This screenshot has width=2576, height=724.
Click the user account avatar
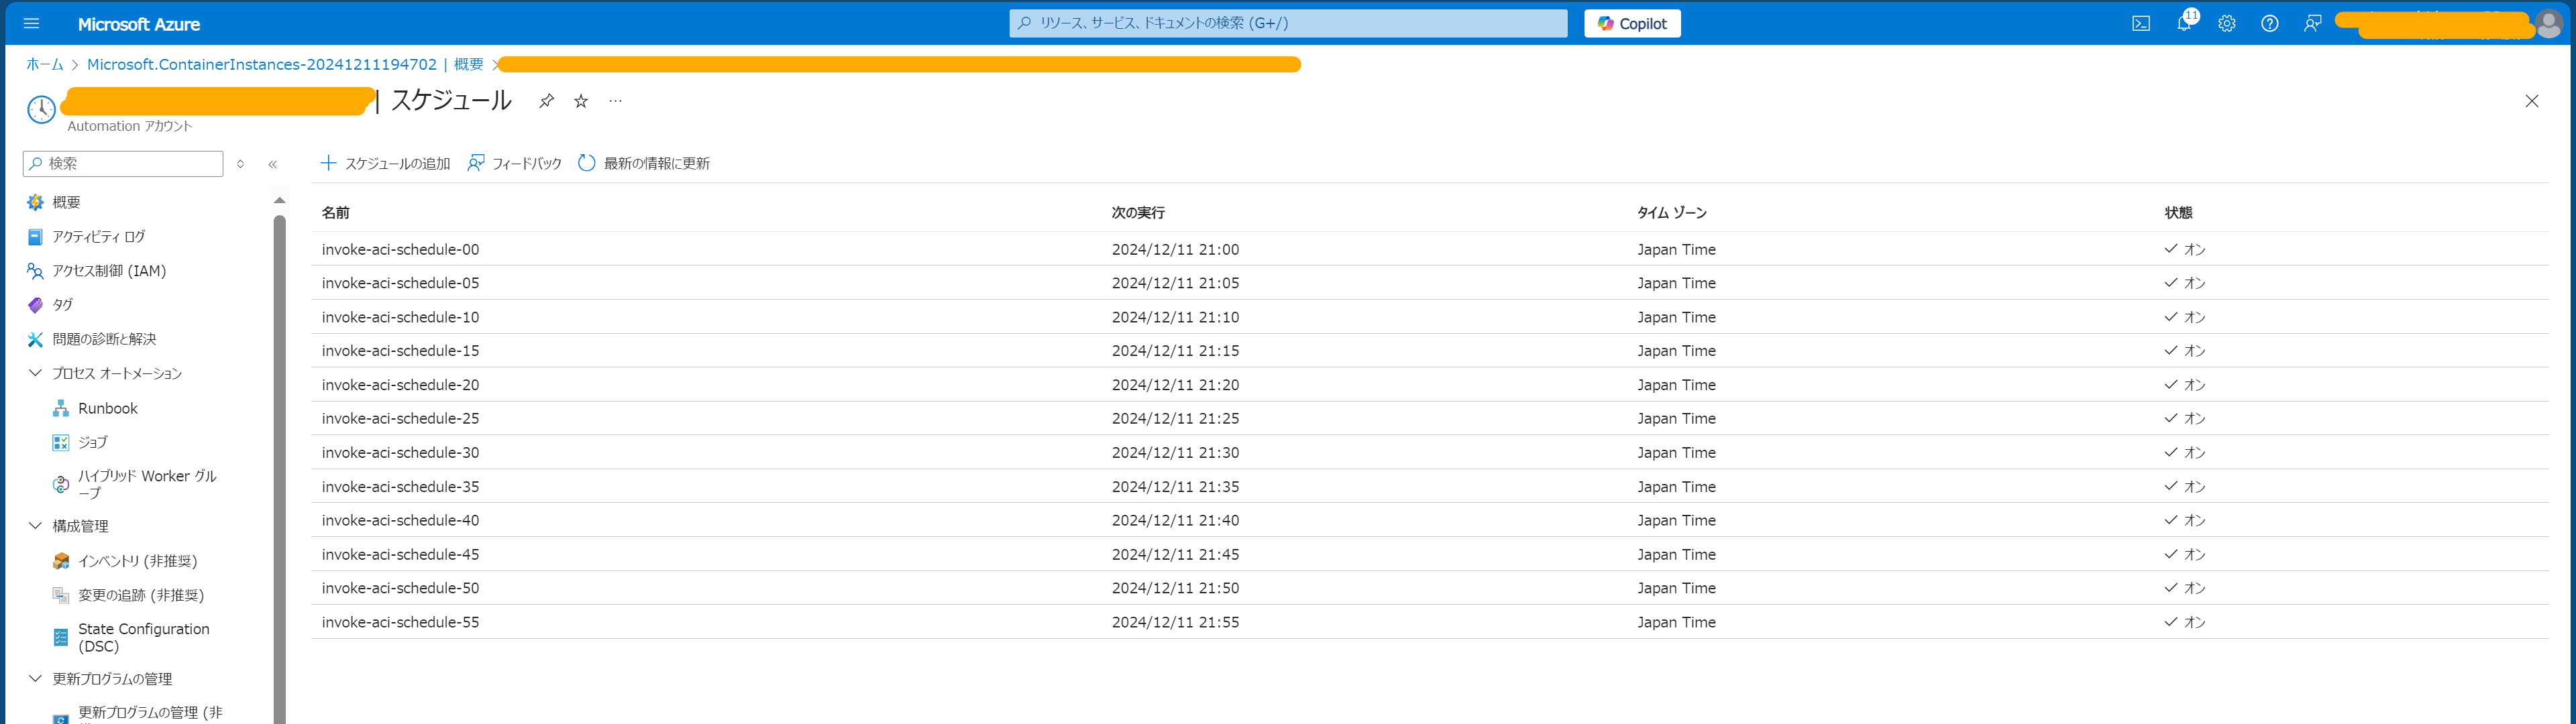[x=2549, y=24]
